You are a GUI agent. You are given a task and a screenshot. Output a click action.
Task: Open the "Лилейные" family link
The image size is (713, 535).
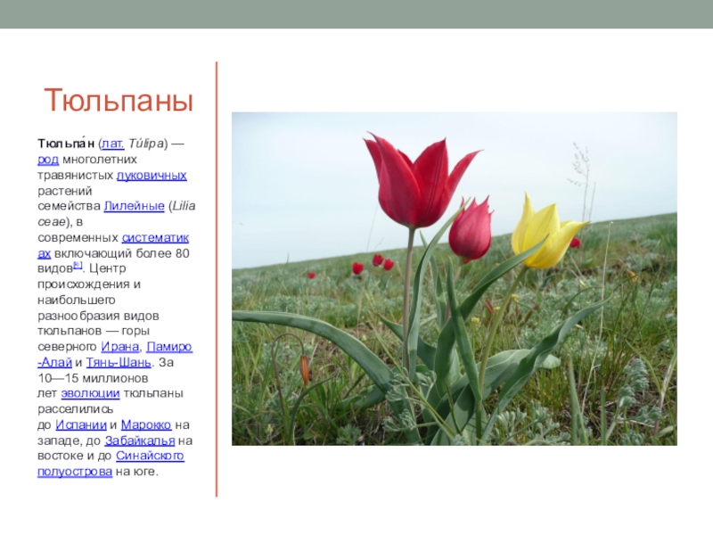[x=134, y=206]
